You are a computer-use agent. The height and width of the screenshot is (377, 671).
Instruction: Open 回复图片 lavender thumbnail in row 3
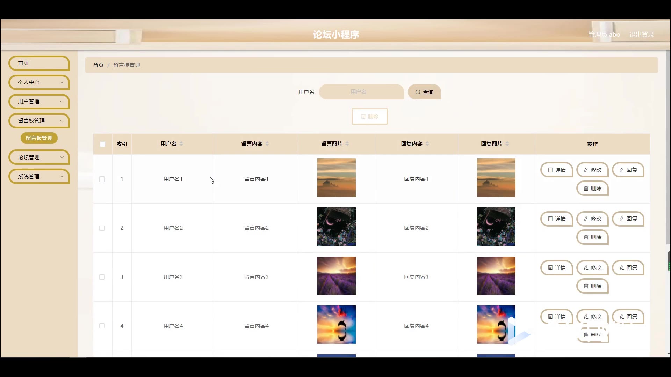[496, 276]
